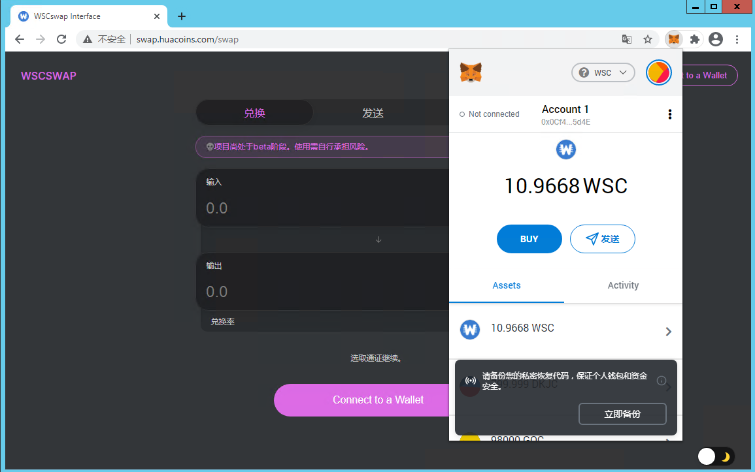Click the beta stage risk warning banner

pyautogui.click(x=324, y=147)
